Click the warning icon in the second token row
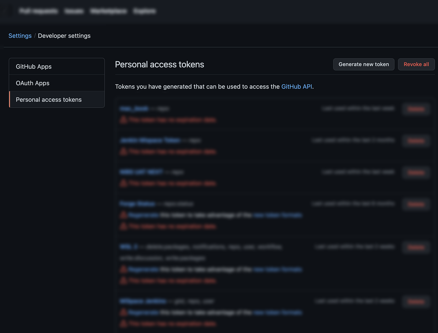 point(123,152)
